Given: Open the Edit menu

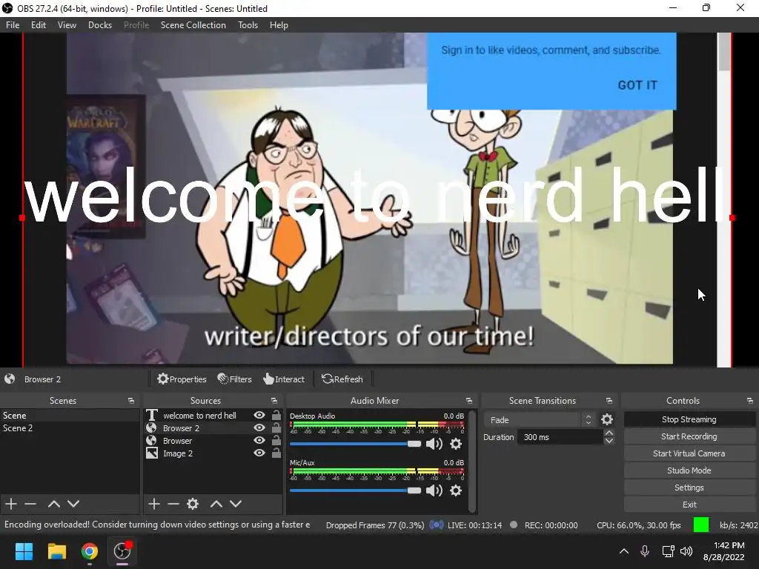Looking at the screenshot, I should point(39,25).
